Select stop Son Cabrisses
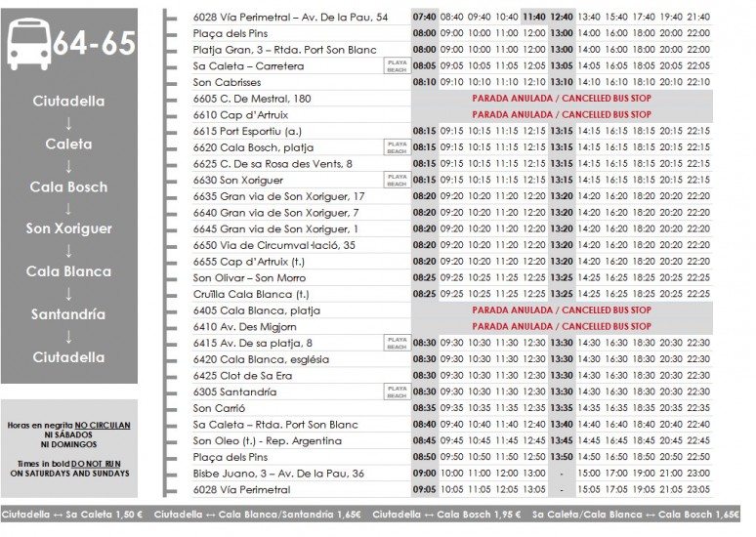 point(227,82)
